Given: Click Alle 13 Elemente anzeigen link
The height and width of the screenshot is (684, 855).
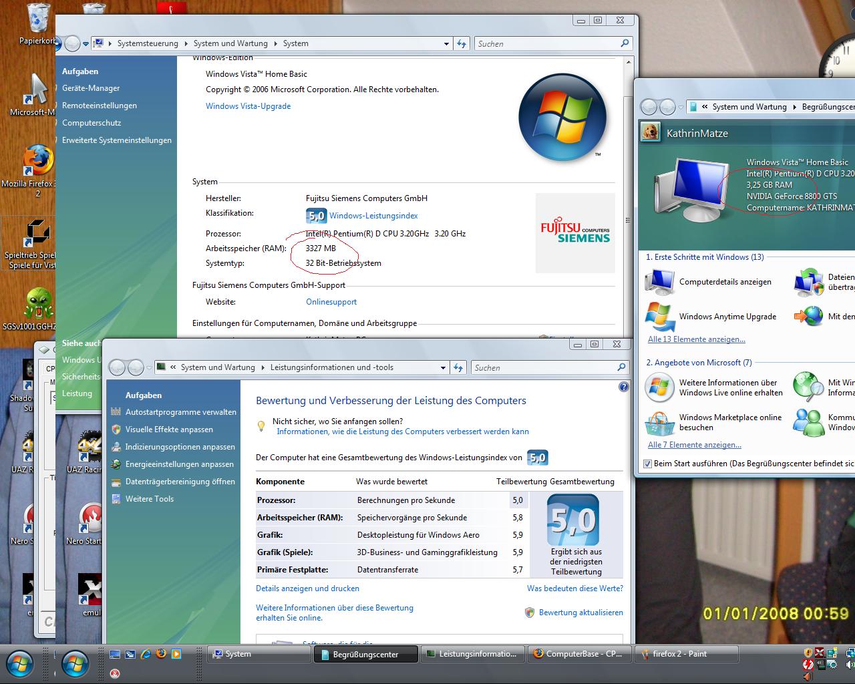Looking at the screenshot, I should (697, 339).
